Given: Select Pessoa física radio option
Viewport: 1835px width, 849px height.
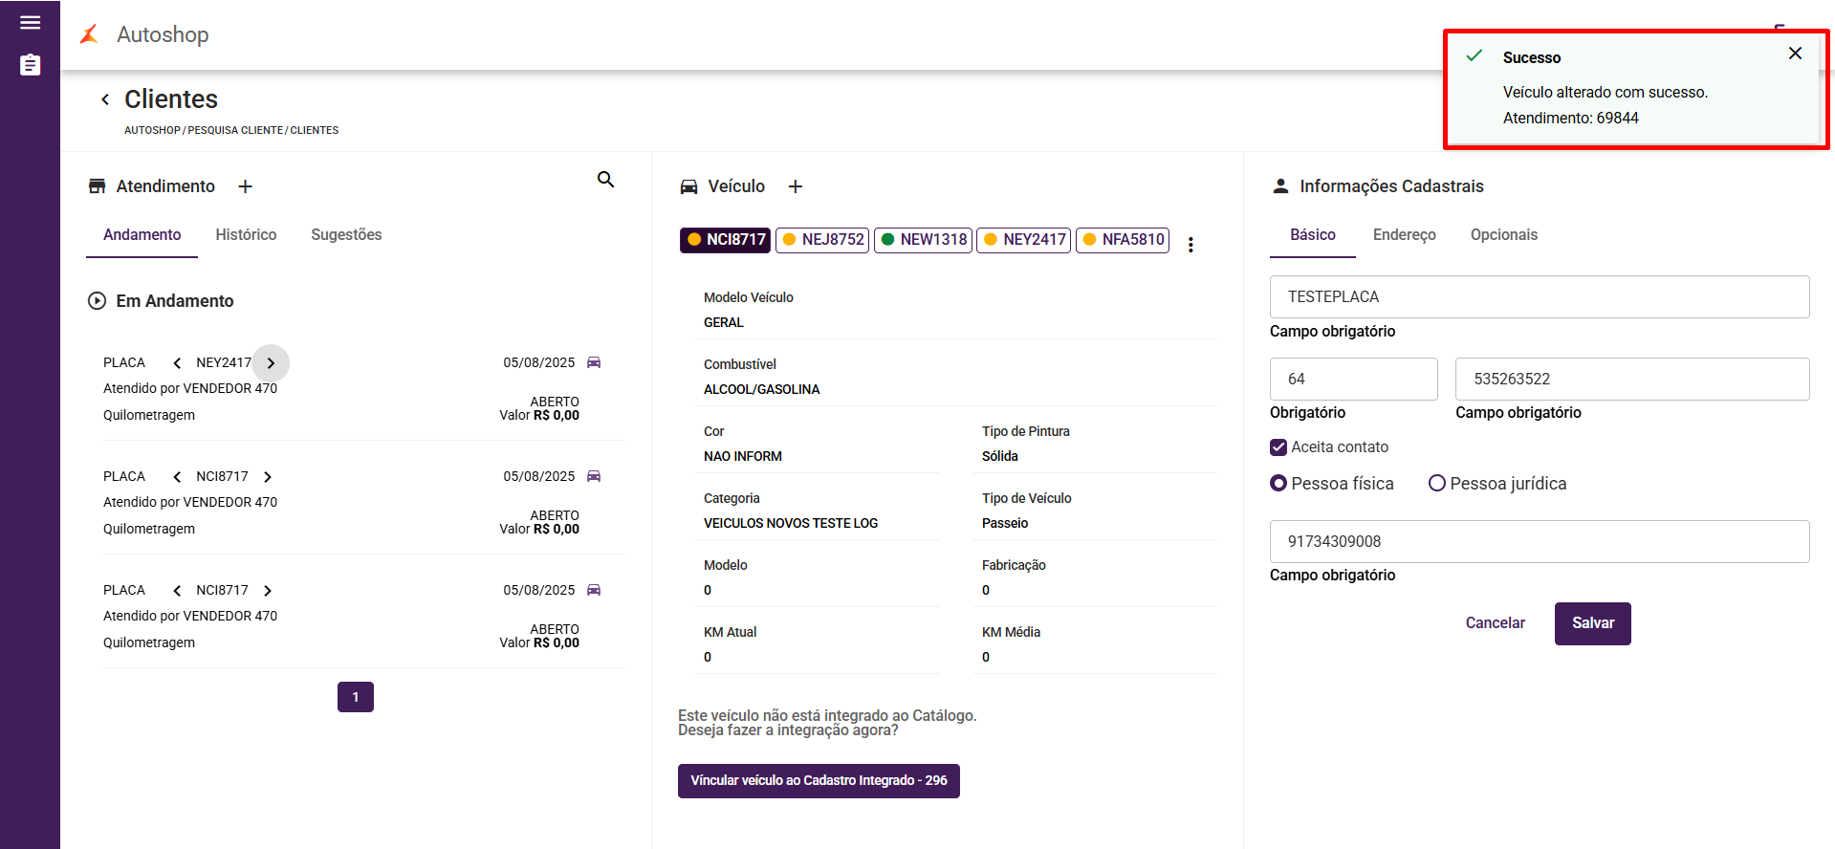Looking at the screenshot, I should (1278, 484).
